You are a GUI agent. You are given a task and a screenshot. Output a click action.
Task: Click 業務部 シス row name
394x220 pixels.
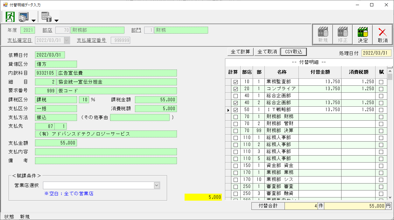282,180
